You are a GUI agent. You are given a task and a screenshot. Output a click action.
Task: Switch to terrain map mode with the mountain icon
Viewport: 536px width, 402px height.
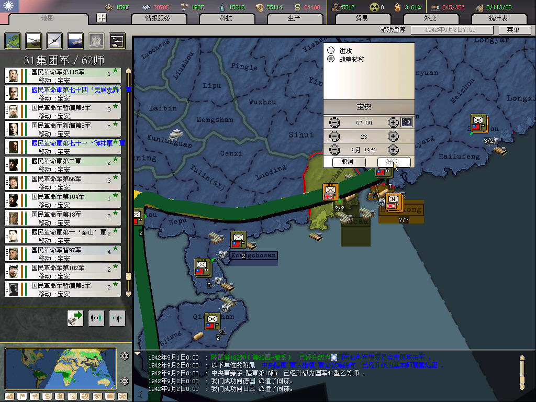tap(9, 396)
